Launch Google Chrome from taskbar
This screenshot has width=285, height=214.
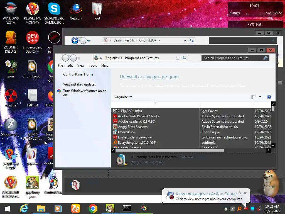point(93,208)
